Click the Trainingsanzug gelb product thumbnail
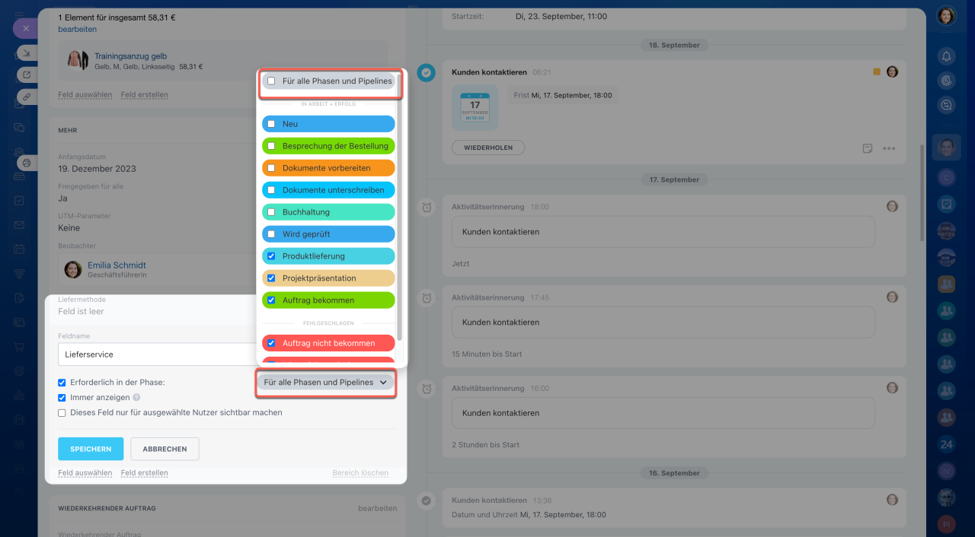Viewport: 975px width, 537px height. (77, 60)
